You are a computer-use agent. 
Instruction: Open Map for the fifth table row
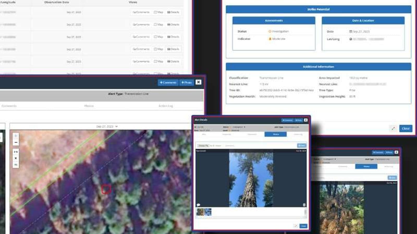(x=158, y=61)
